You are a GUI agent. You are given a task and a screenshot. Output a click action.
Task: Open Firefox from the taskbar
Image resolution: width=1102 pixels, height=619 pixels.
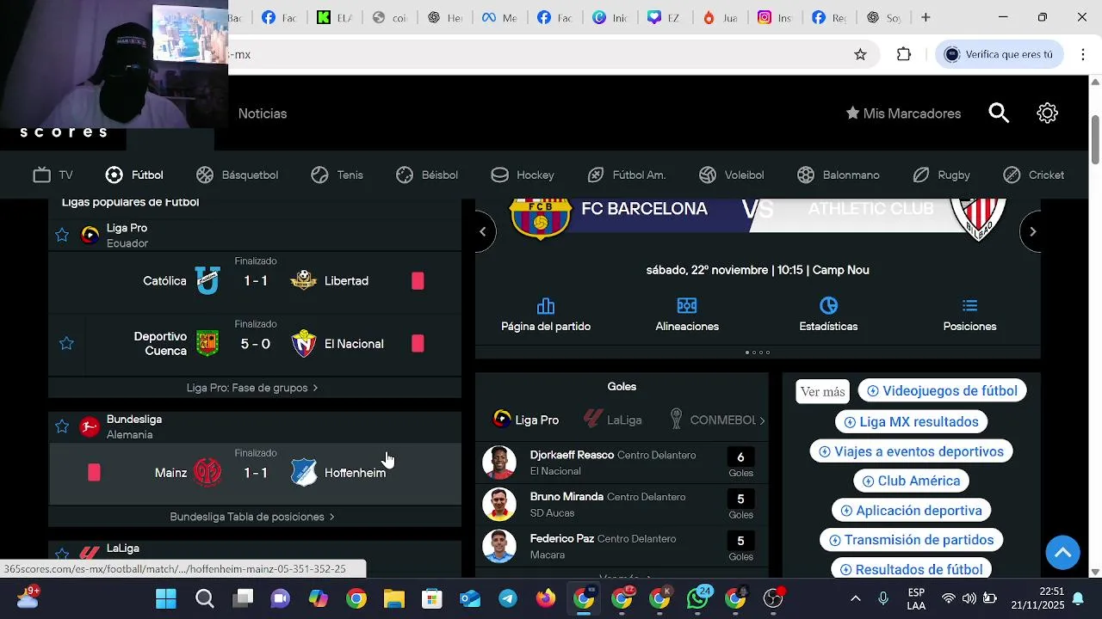pyautogui.click(x=546, y=598)
